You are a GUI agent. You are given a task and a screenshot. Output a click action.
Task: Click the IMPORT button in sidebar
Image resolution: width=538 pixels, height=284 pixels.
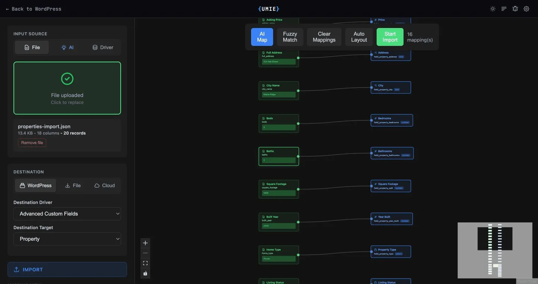67,269
